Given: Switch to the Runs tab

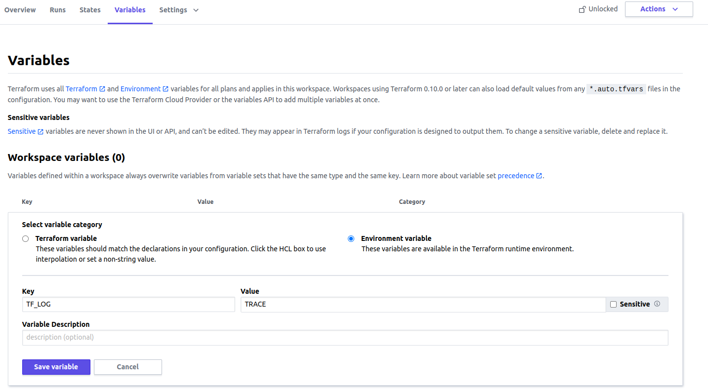Looking at the screenshot, I should pos(57,9).
